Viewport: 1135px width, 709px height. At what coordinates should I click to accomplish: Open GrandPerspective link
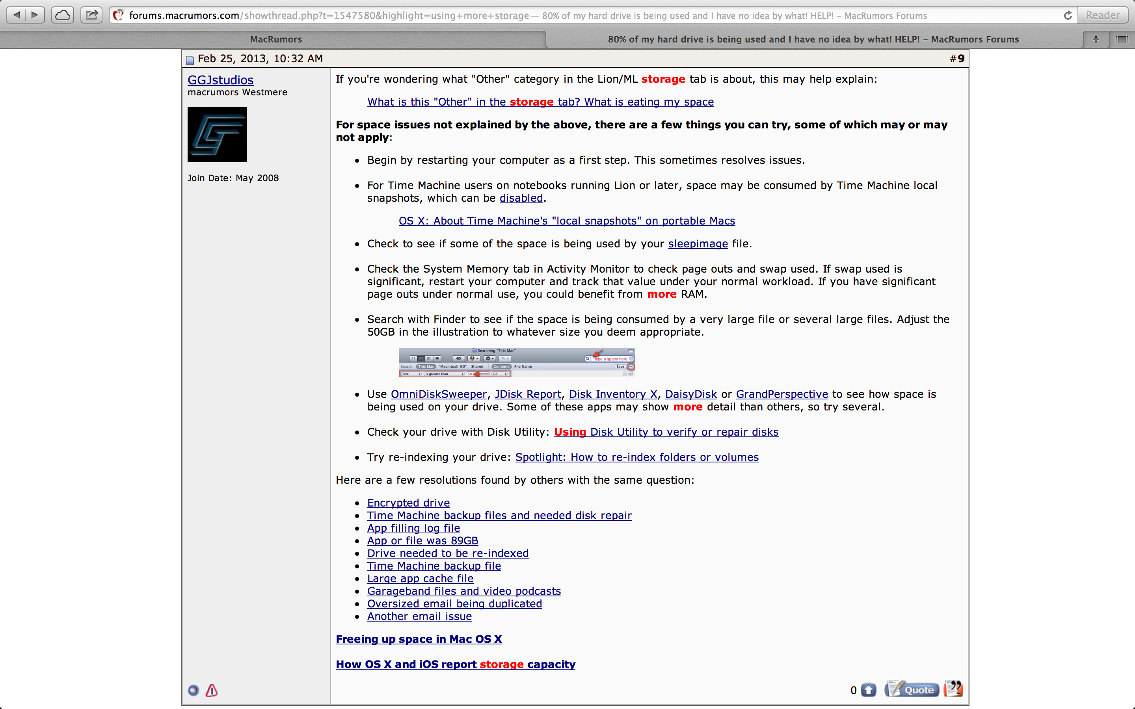pyautogui.click(x=782, y=394)
